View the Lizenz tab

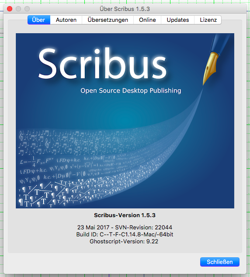pyautogui.click(x=208, y=20)
